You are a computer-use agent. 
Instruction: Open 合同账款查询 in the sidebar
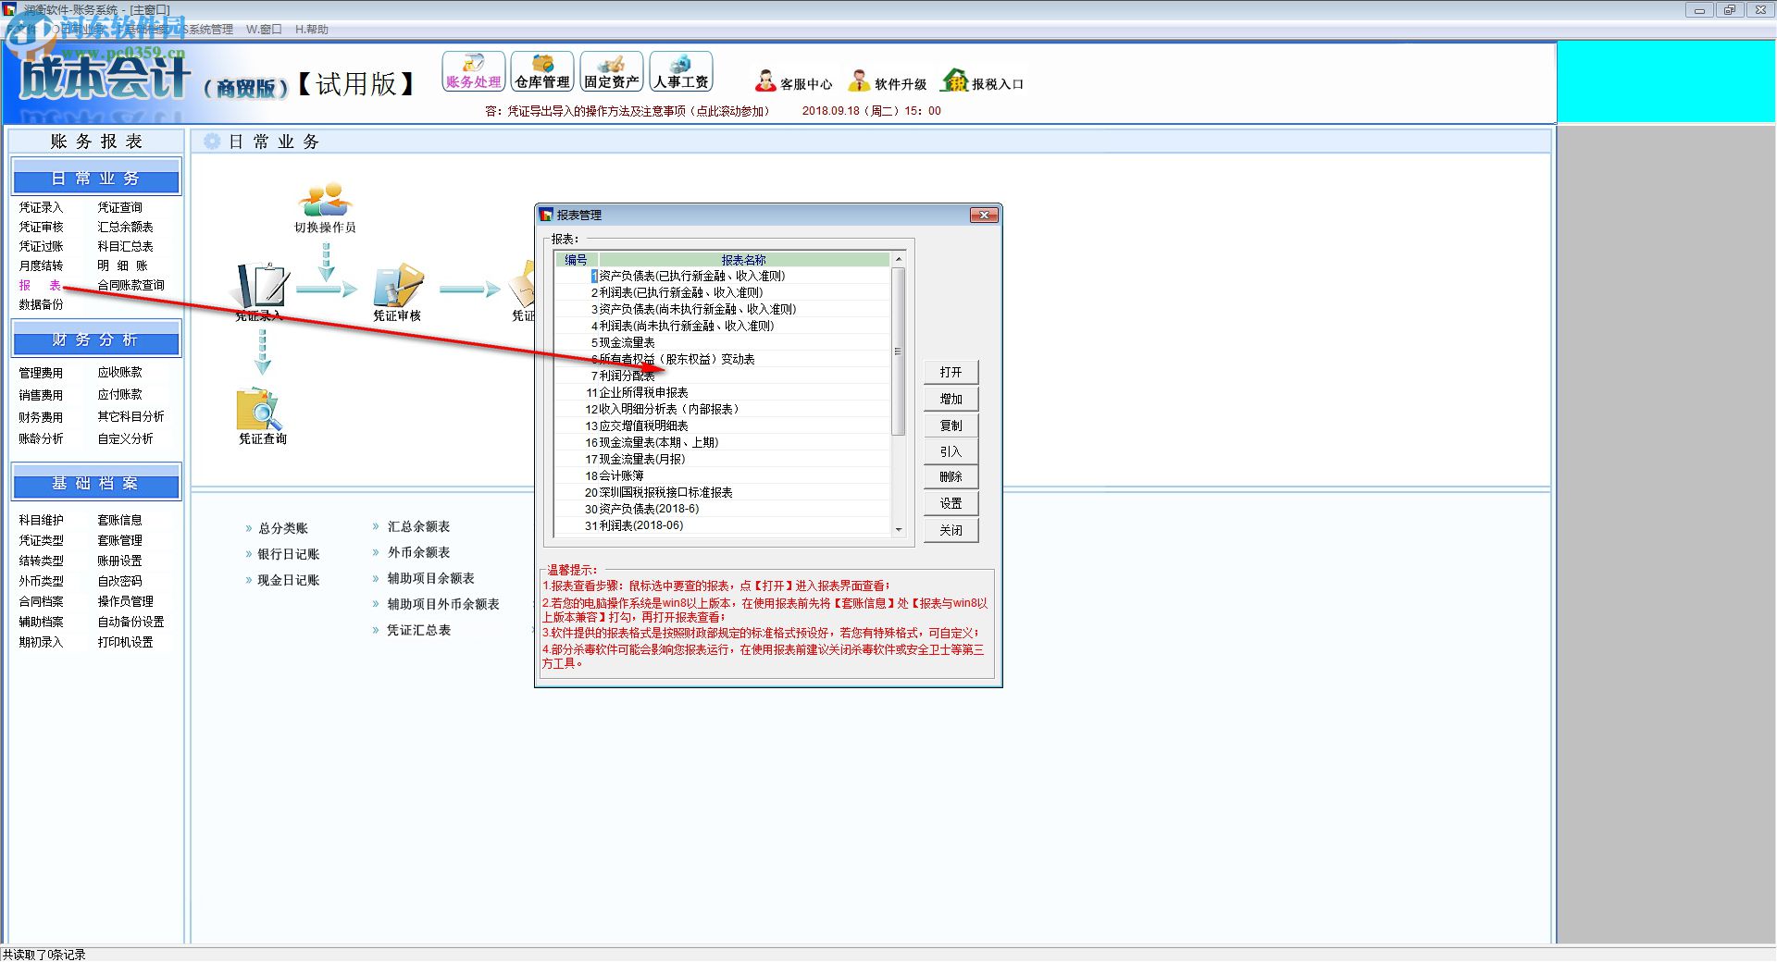coord(131,285)
